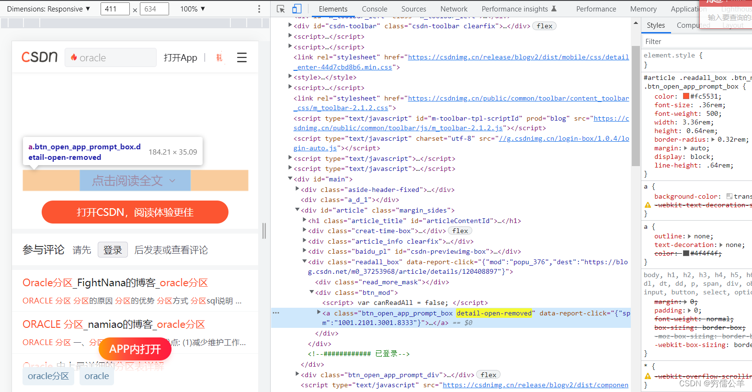752x392 pixels.
Task: Open the login-auto.js source link
Action: 461,143
